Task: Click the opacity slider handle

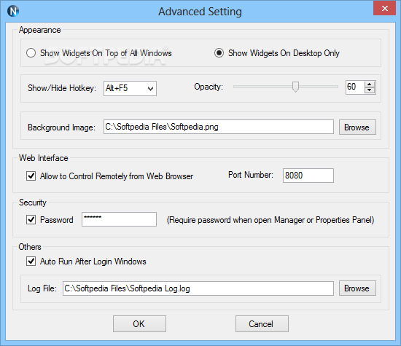Action: tap(295, 87)
